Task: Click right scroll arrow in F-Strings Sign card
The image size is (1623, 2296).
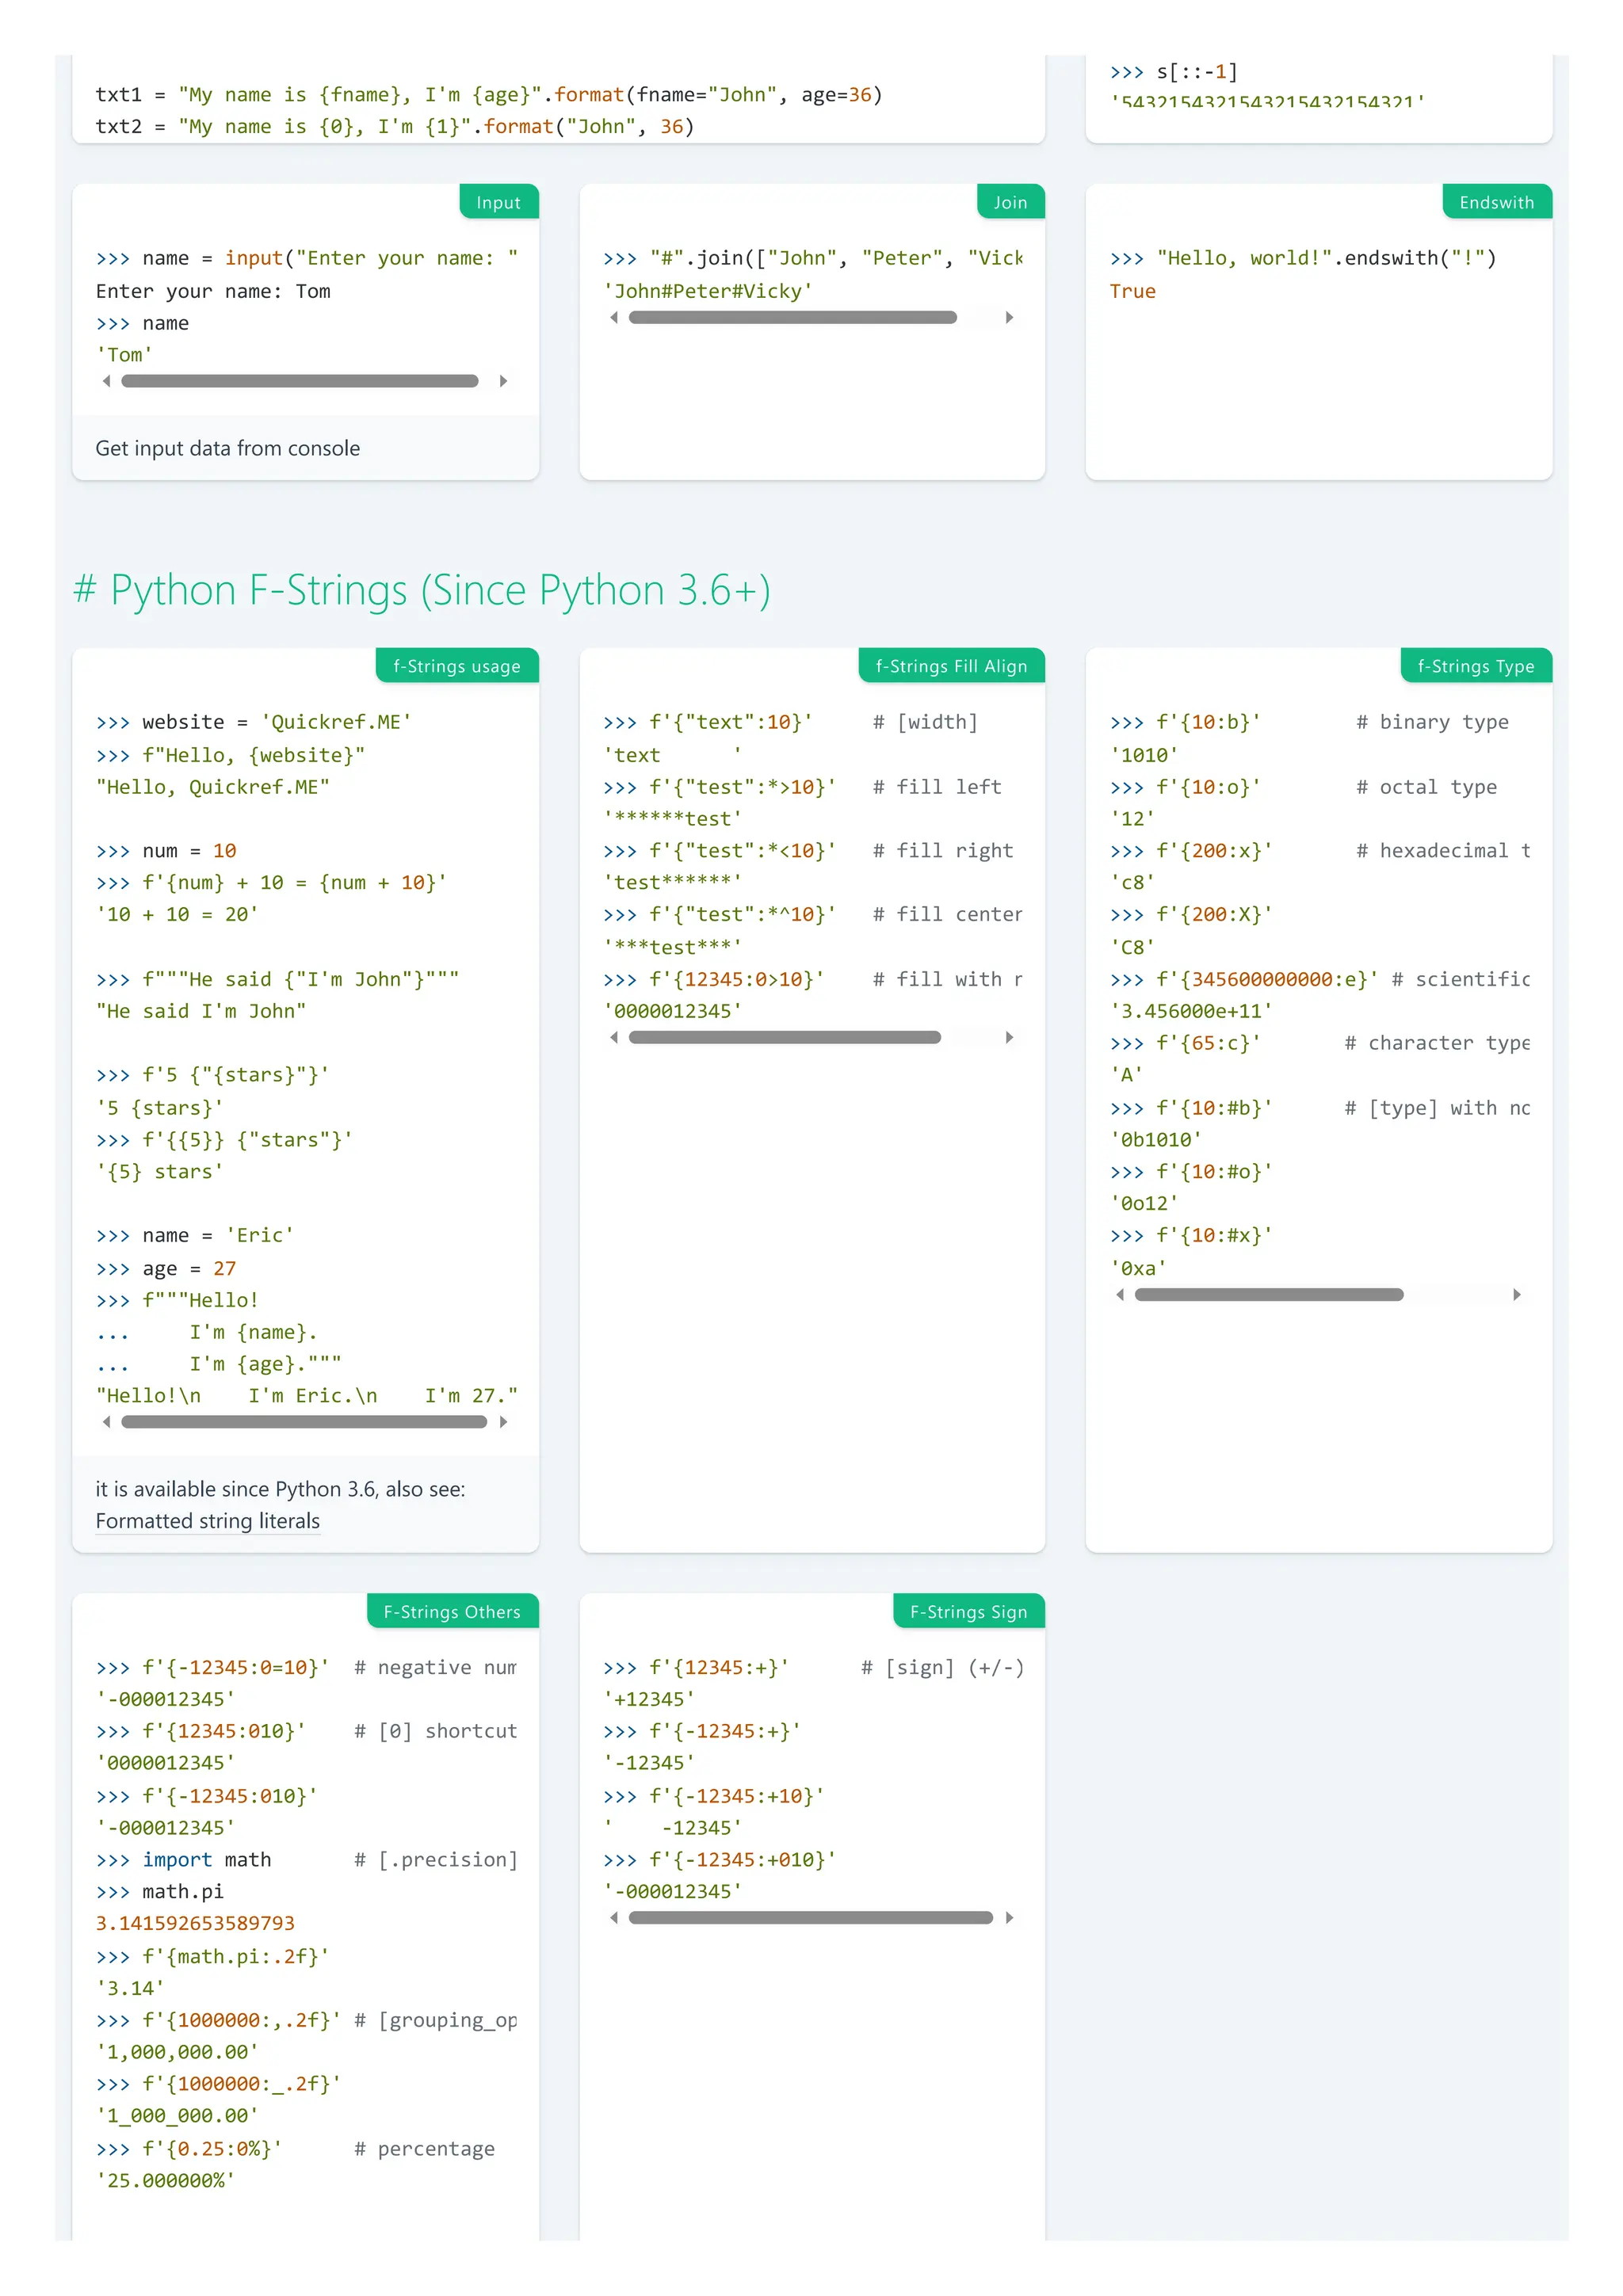Action: click(1009, 1917)
